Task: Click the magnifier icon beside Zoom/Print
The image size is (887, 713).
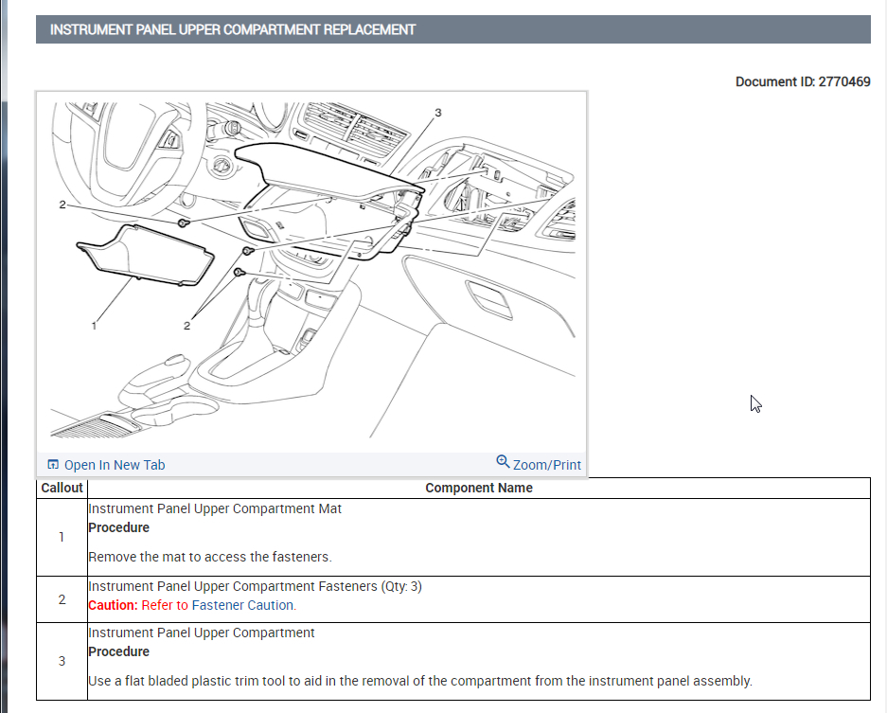Action: (x=503, y=462)
